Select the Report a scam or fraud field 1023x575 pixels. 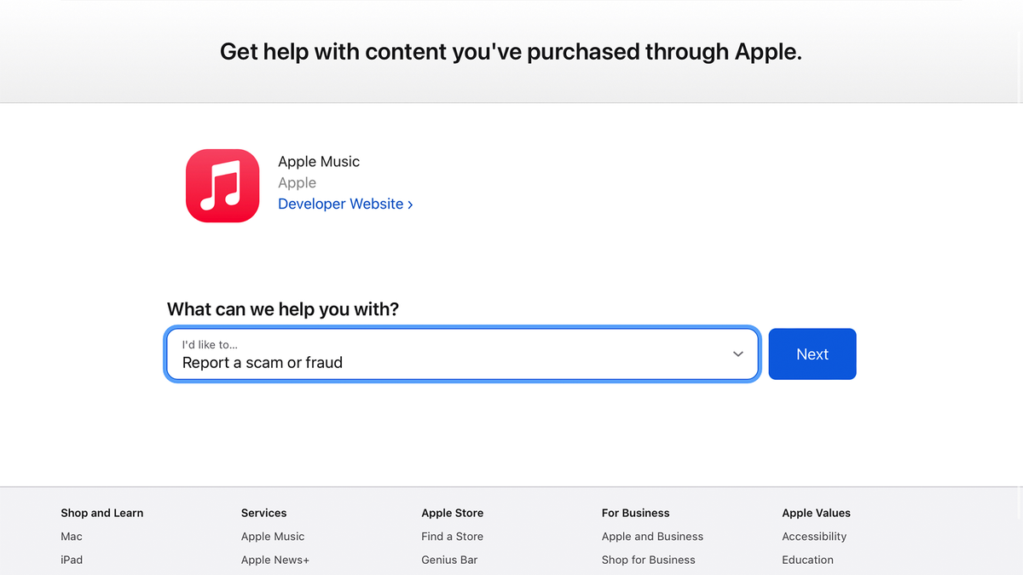click(x=462, y=354)
